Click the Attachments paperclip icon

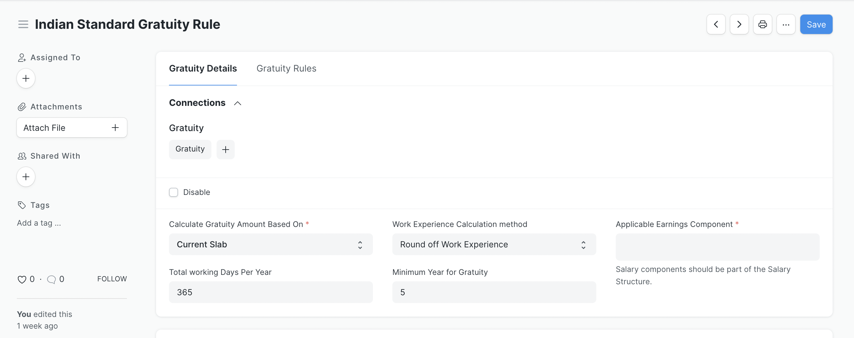(x=22, y=107)
